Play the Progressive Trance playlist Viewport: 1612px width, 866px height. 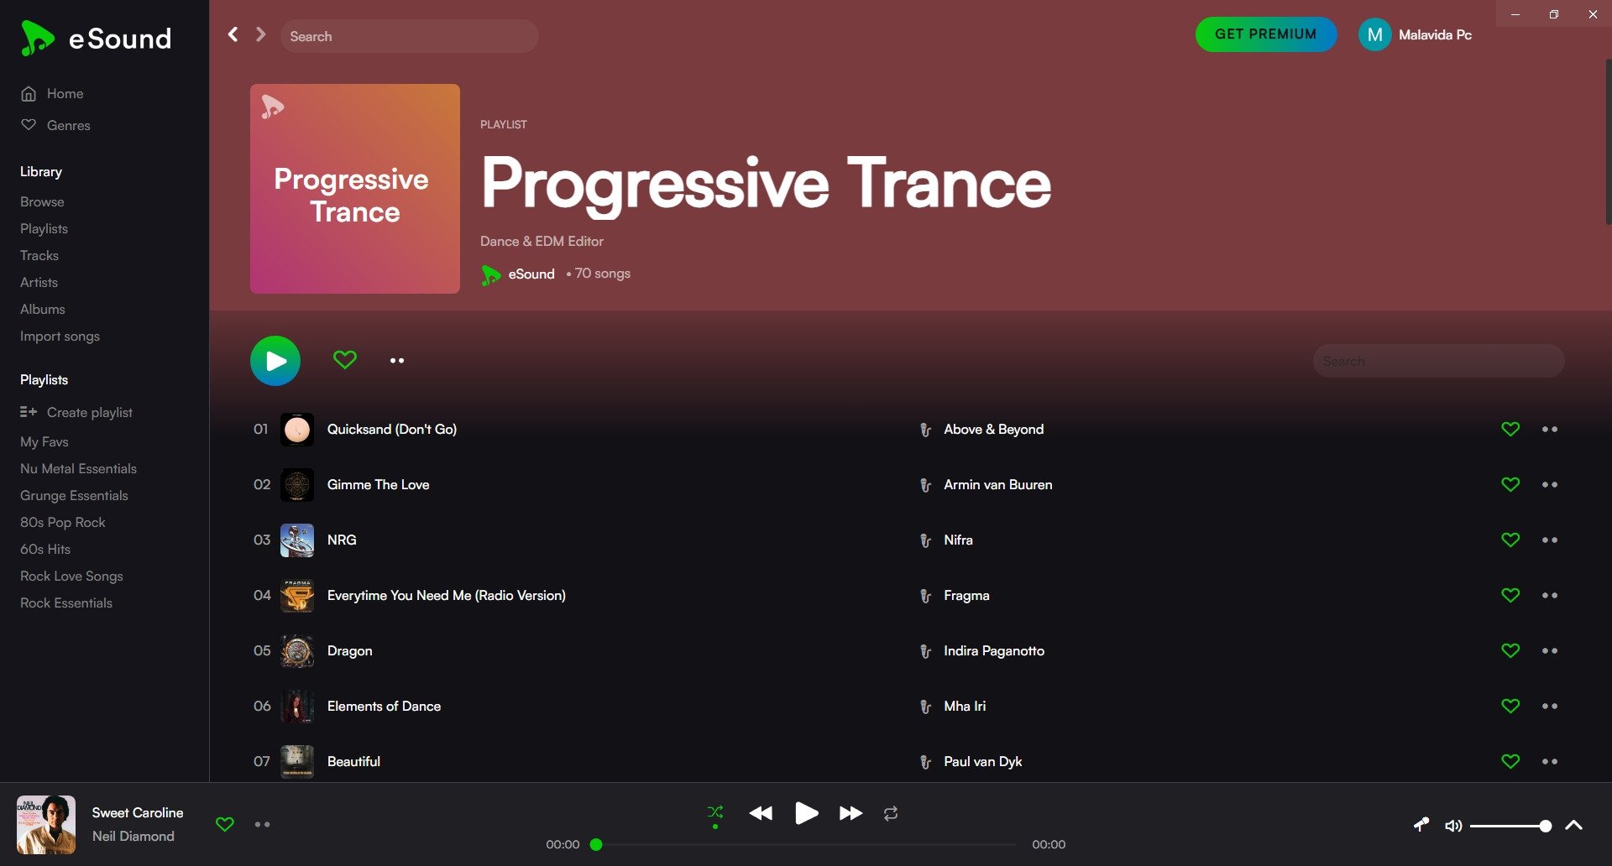(275, 361)
